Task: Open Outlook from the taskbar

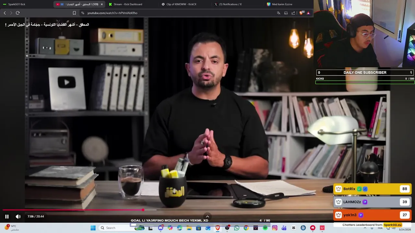Action: (208, 228)
